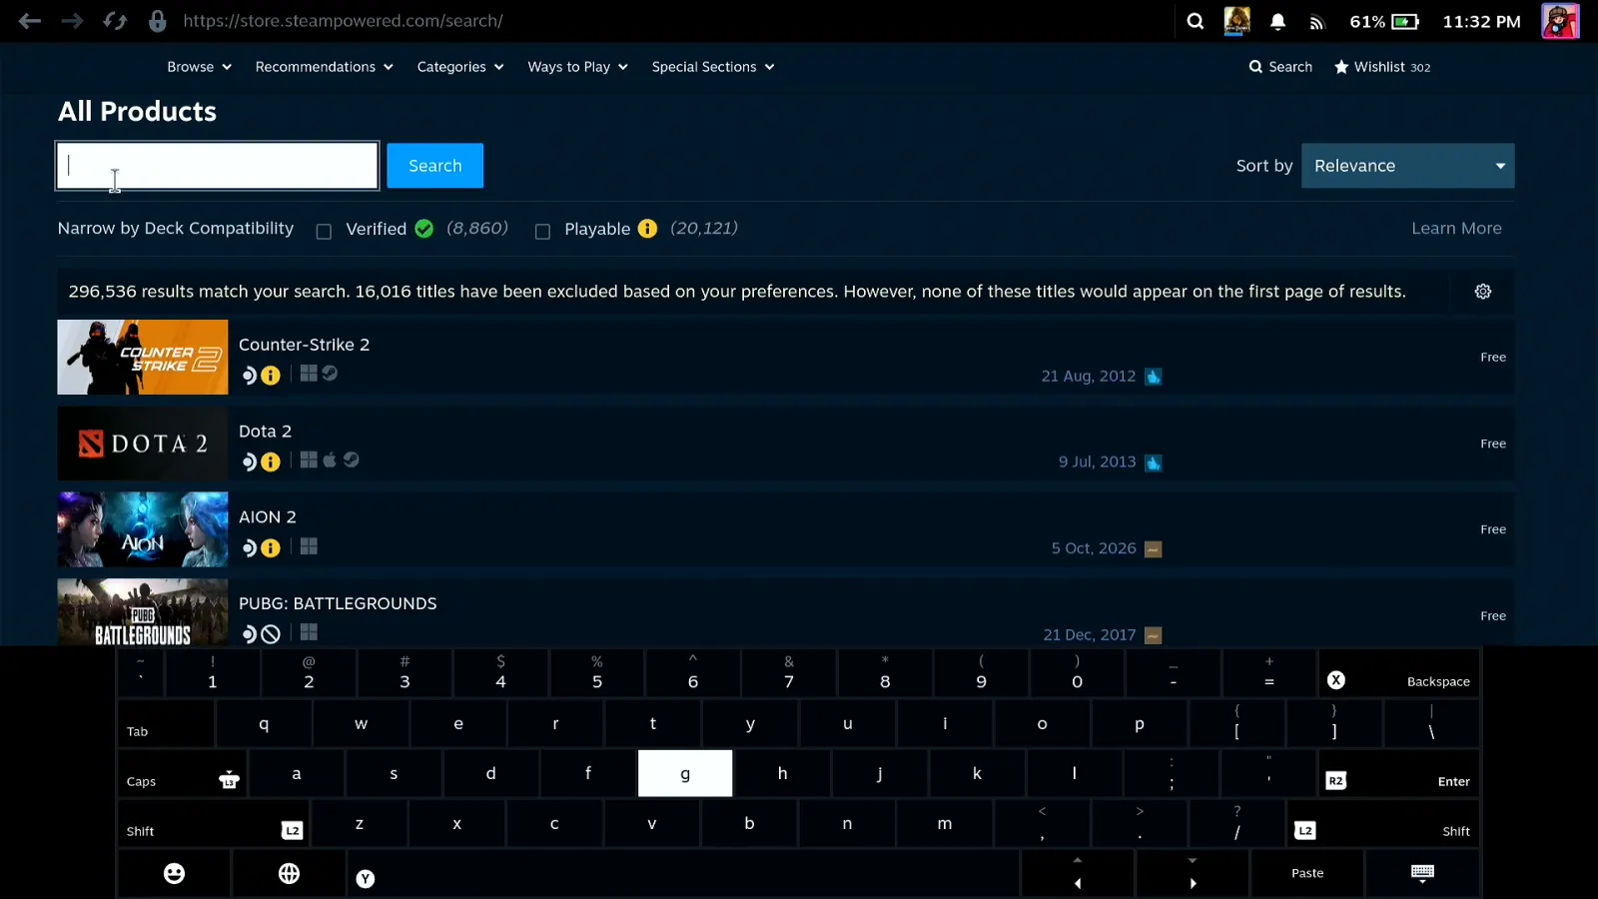Screen dimensions: 1598x899
Task: Go back with the browser back arrow
Action: pos(29,21)
